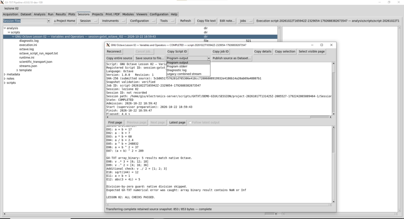Choose Program output from the list
404x219 pixels.
click(x=188, y=63)
